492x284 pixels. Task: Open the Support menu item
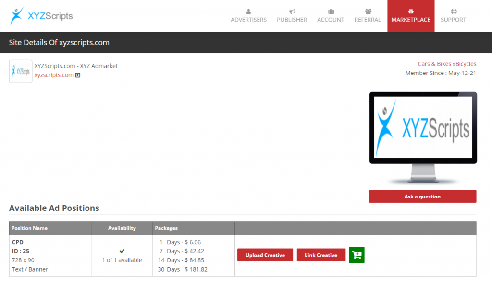coord(453,20)
